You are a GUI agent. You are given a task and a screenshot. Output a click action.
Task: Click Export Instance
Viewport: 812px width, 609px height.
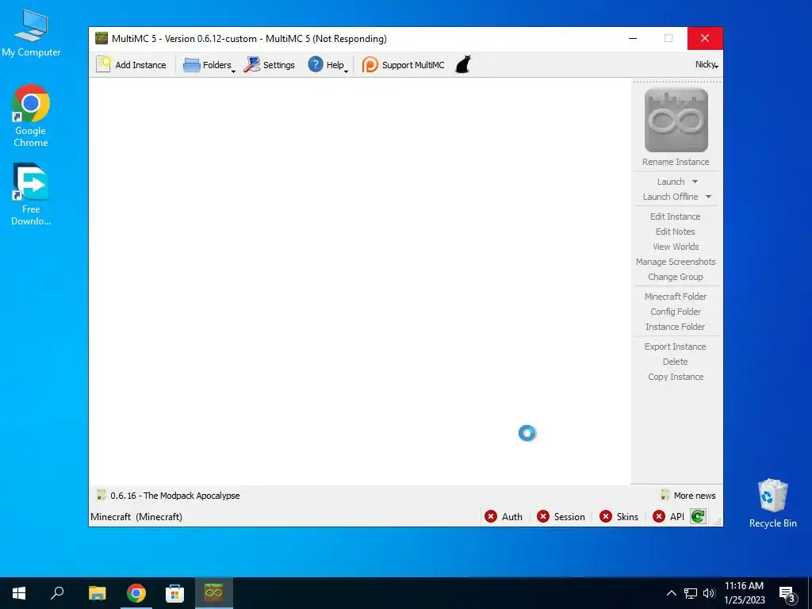coord(676,347)
